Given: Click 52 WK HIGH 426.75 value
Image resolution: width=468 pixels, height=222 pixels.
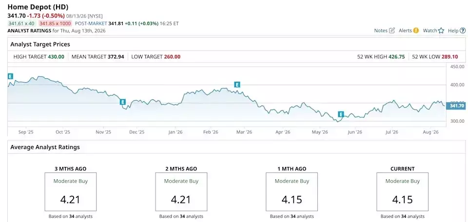Looking at the screenshot, I should (396, 56).
